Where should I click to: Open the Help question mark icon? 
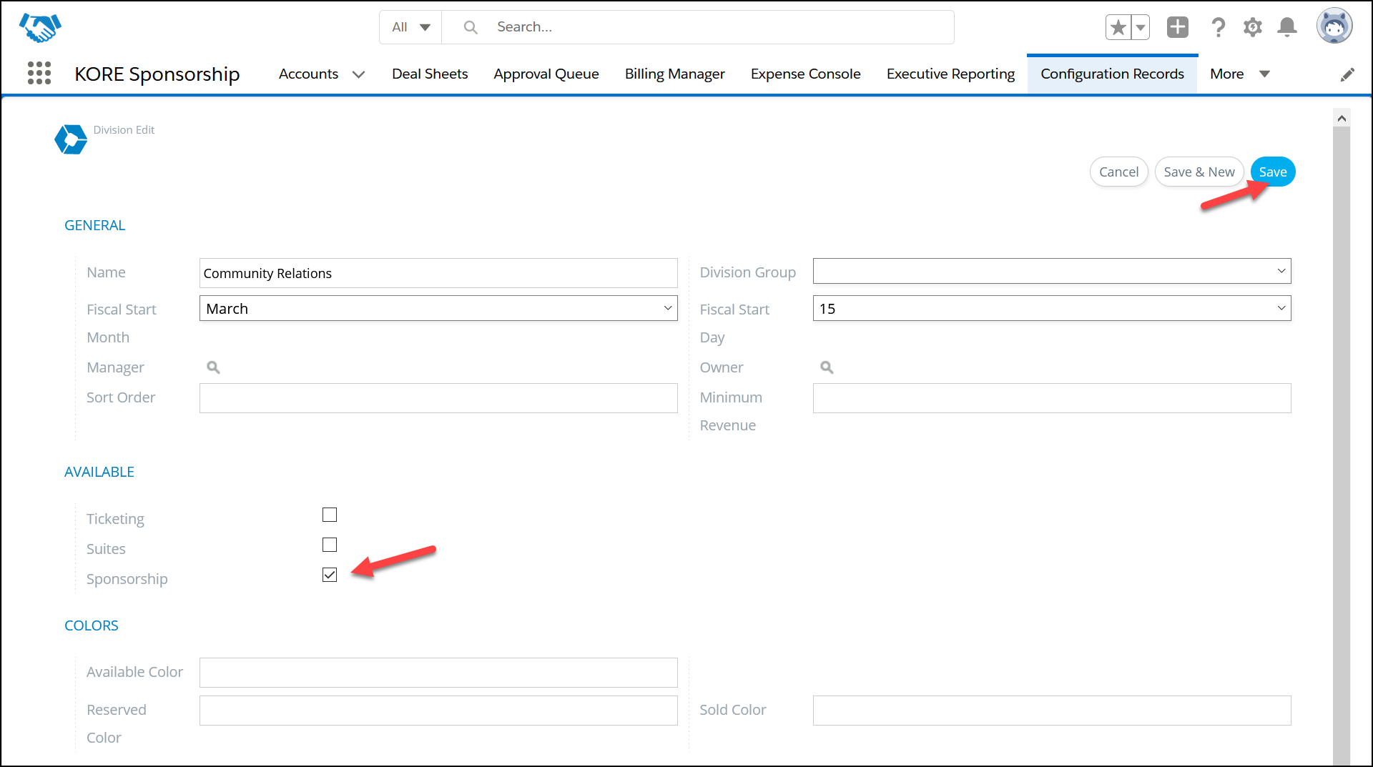[x=1218, y=28]
